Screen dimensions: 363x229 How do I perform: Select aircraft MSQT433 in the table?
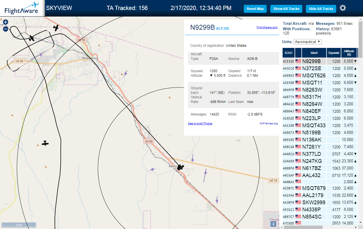[320, 125]
